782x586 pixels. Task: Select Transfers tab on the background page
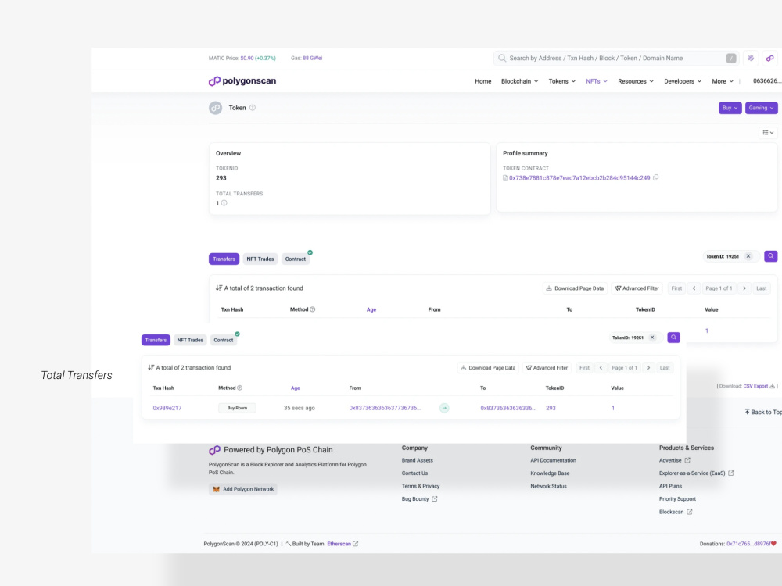tap(224, 259)
